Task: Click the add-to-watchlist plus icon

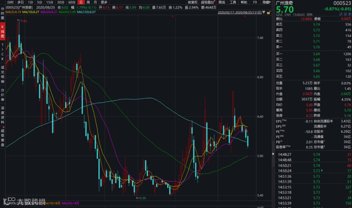Action: tap(349, 14)
